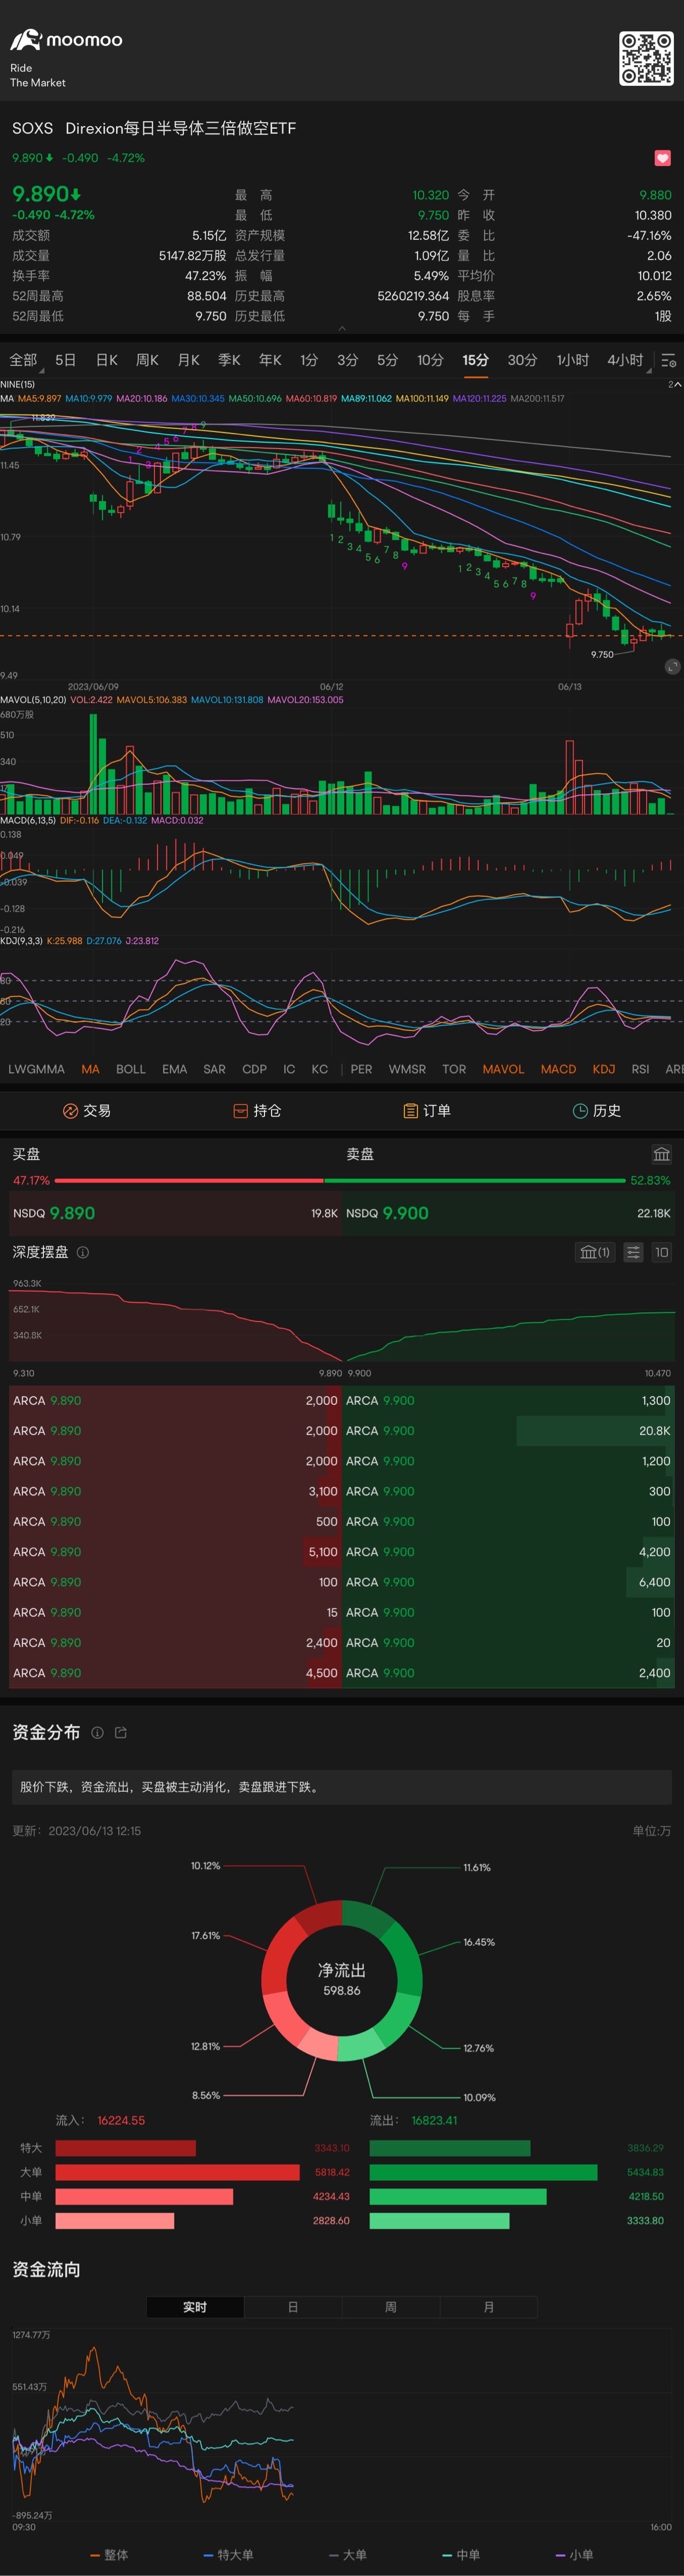684x2576 pixels.
Task: Toggle the IC indicator
Action: 289,1069
